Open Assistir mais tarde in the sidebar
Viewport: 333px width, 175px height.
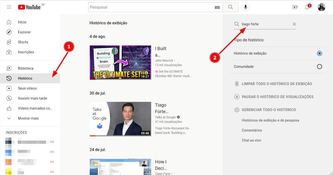point(30,98)
